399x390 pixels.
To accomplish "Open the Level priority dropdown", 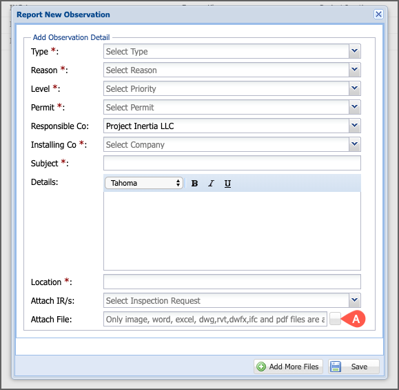I will [354, 88].
